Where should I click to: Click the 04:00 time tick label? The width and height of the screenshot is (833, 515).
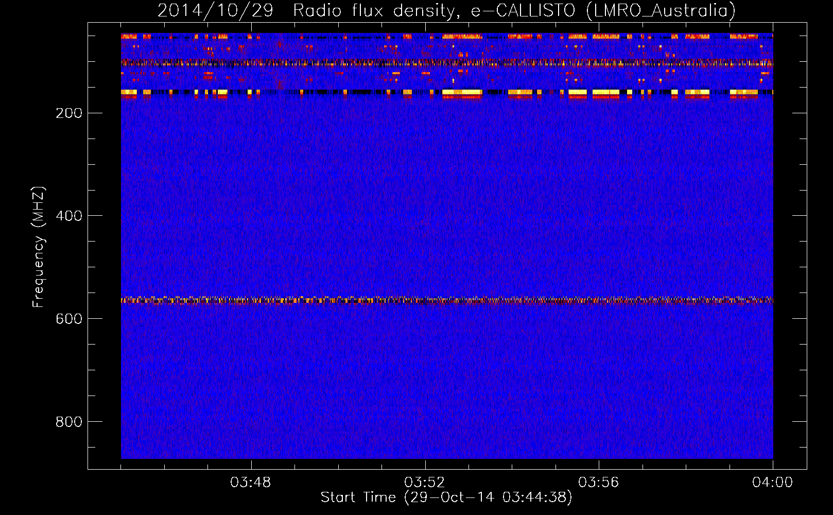point(773,483)
